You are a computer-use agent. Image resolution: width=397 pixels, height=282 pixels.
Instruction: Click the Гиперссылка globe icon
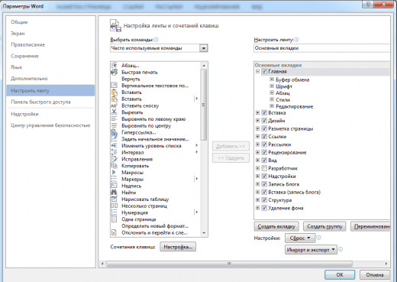pos(114,132)
